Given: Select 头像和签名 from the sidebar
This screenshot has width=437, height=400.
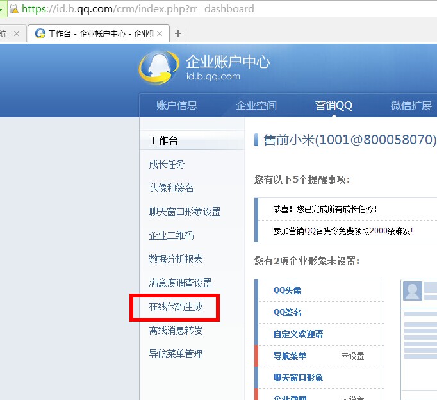Looking at the screenshot, I should 172,188.
